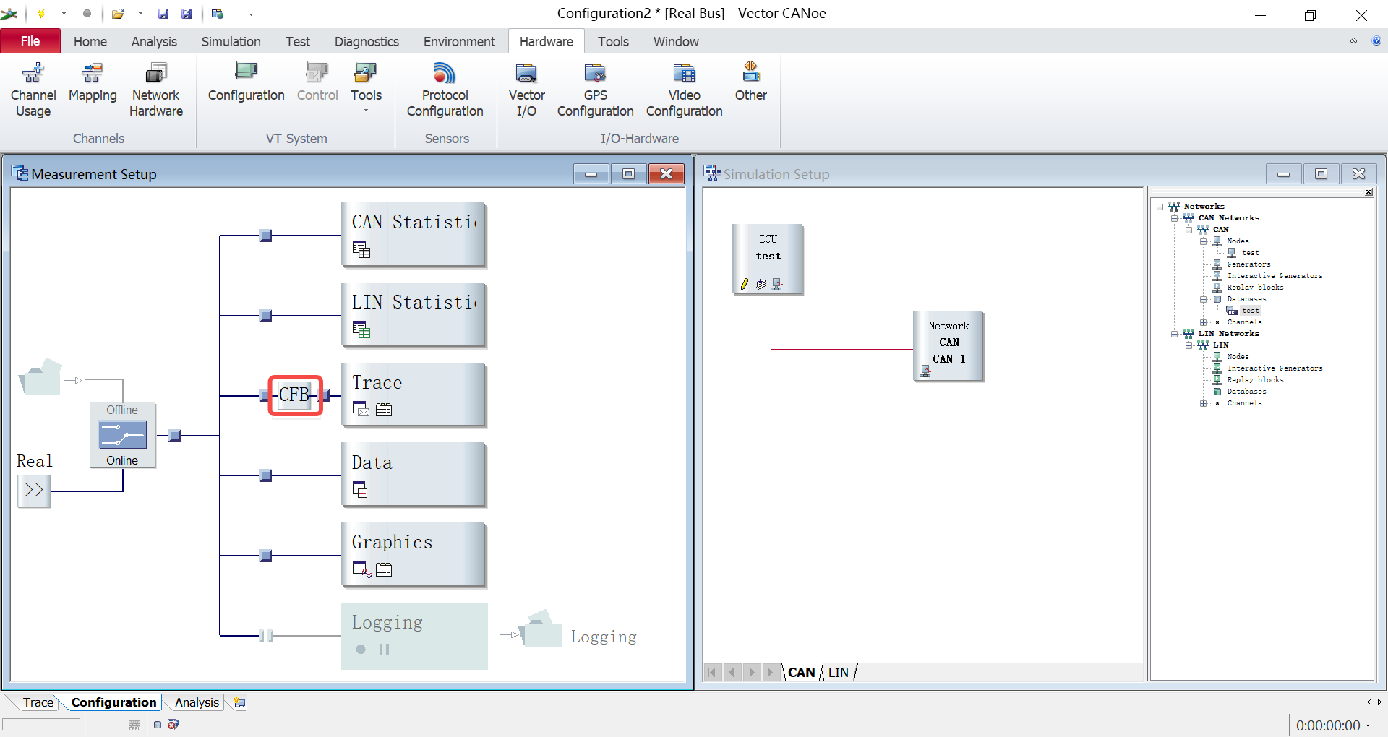
Task: Switch to the Trace desktop tab
Action: (38, 702)
